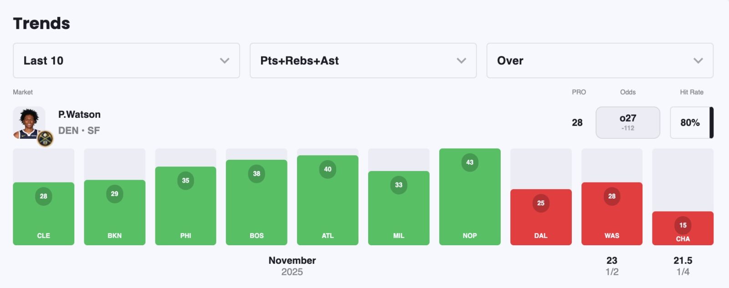
Task: Click the 40 badge on ATL bar
Action: pos(328,169)
